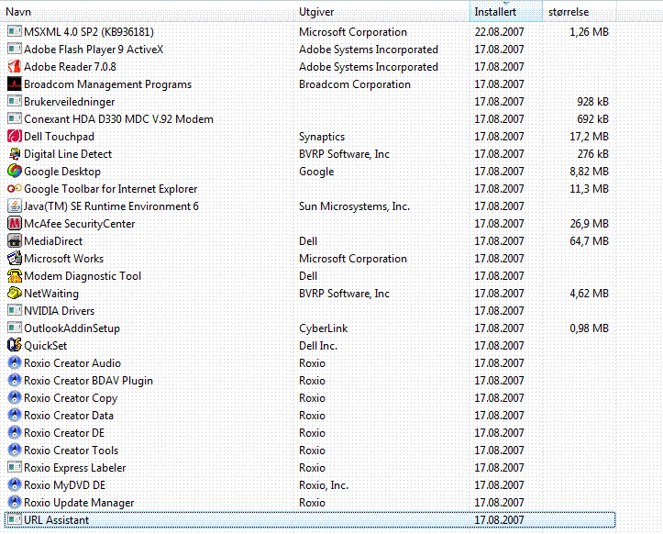Viewport: 663px width, 534px height.
Task: Click the URL Assistant icon
Action: [15, 519]
